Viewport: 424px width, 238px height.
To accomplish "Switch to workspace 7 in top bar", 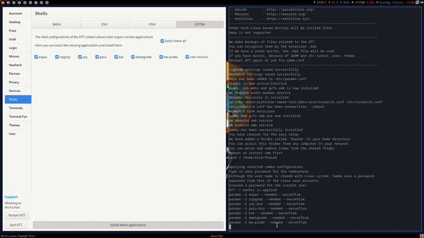I will (36, 3).
